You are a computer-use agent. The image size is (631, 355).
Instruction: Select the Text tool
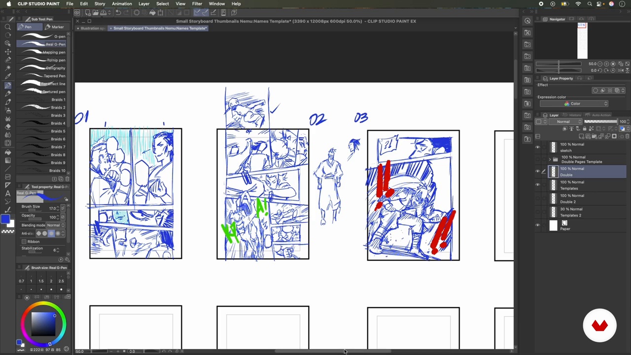(x=8, y=194)
